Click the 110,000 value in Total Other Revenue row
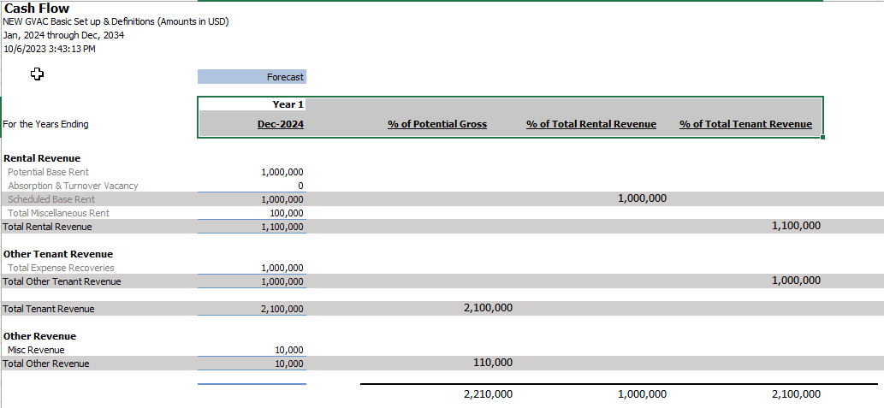Image resolution: width=884 pixels, height=408 pixels. click(492, 363)
